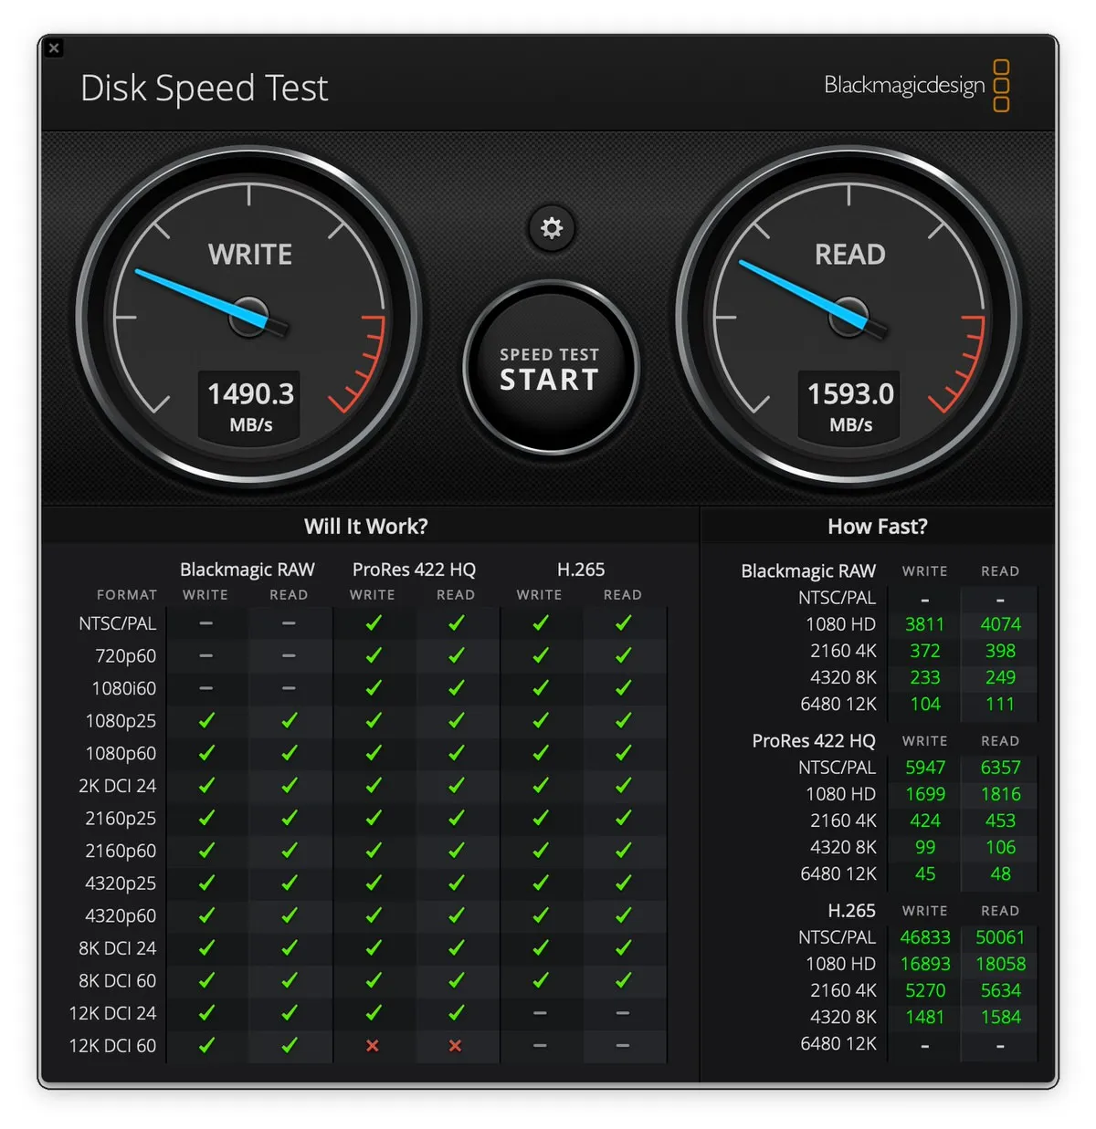Image resolution: width=1096 pixels, height=1129 pixels.
Task: Click Blackmagic RAW read dash for 720p60
Action: [289, 656]
